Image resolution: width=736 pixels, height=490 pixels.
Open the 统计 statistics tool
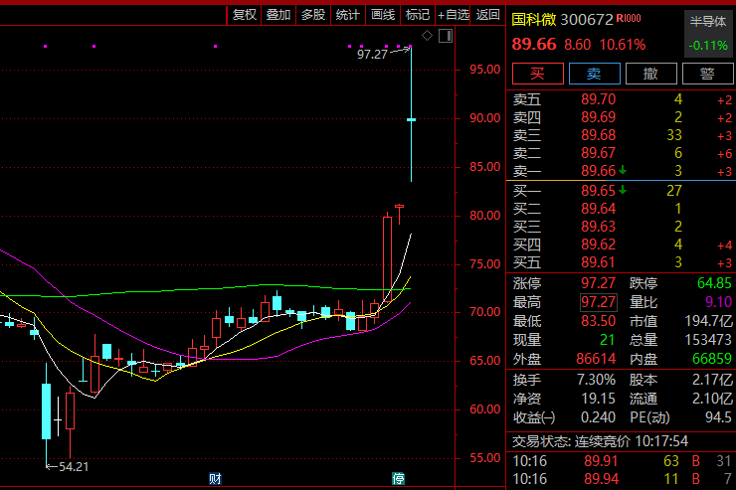tap(348, 14)
